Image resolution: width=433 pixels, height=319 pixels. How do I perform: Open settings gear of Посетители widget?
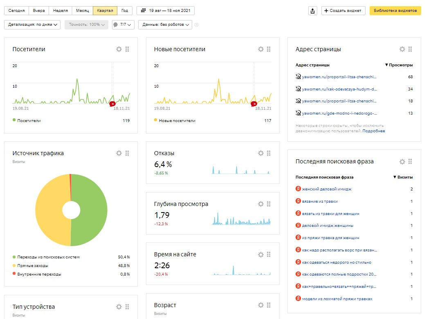(x=119, y=49)
